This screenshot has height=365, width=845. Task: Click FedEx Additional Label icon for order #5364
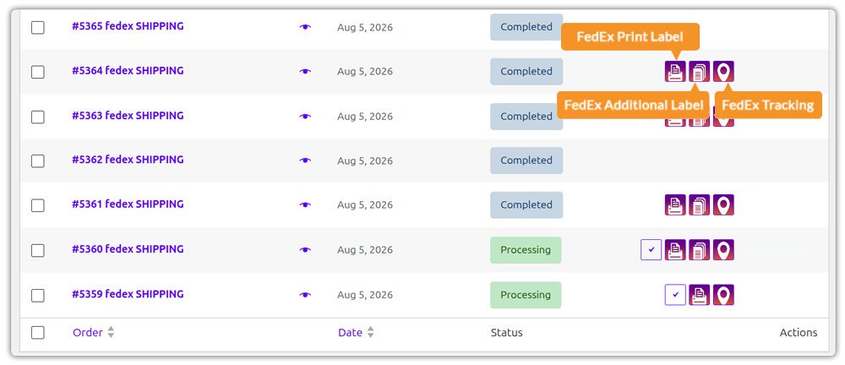coord(699,71)
